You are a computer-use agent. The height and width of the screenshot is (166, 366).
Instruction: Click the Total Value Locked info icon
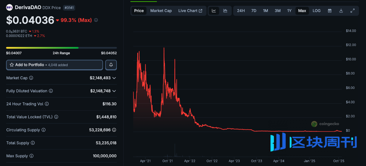pyautogui.click(x=56, y=117)
